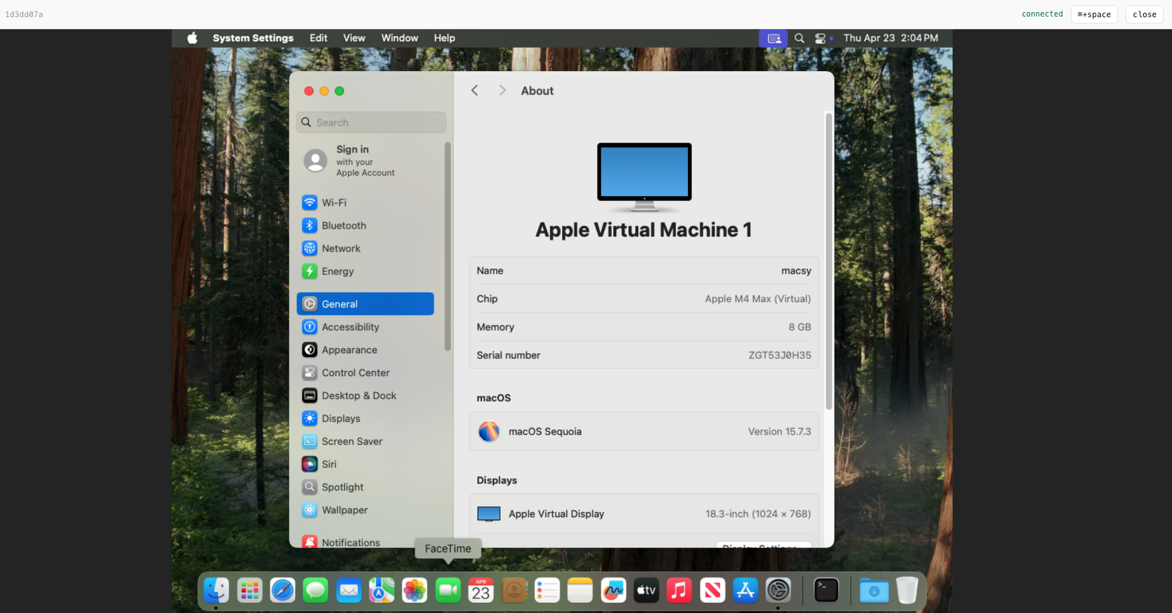Open Energy settings
The height and width of the screenshot is (613, 1172).
(337, 271)
